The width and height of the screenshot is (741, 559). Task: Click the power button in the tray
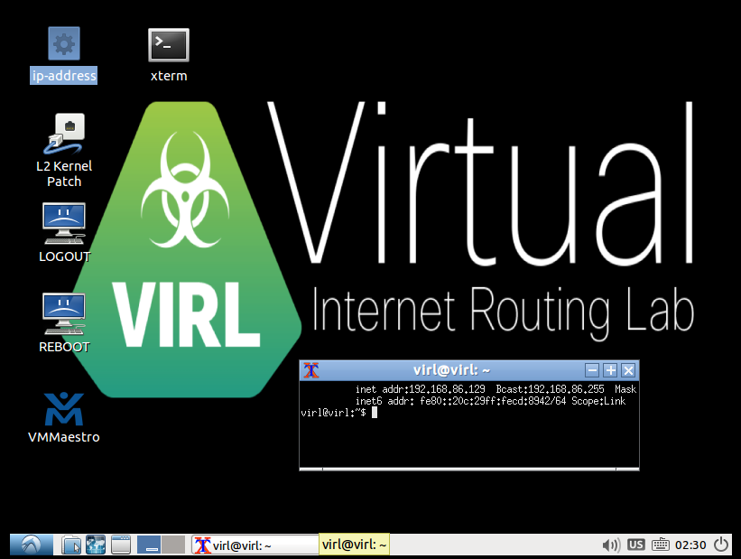click(721, 545)
